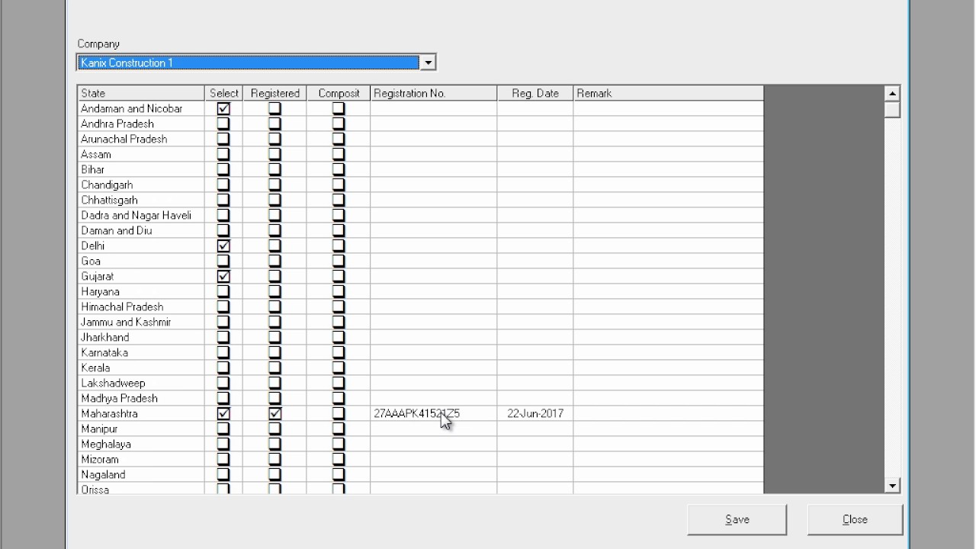Tick Registered checkbox for Bihar

click(274, 169)
